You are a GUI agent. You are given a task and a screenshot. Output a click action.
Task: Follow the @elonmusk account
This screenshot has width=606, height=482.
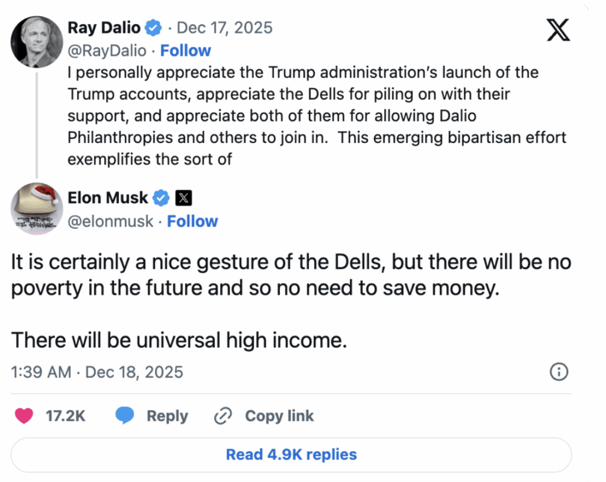[192, 221]
